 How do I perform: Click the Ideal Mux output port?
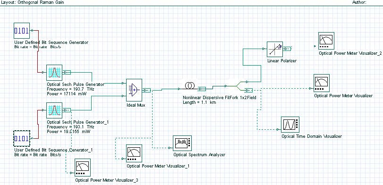point(146,90)
